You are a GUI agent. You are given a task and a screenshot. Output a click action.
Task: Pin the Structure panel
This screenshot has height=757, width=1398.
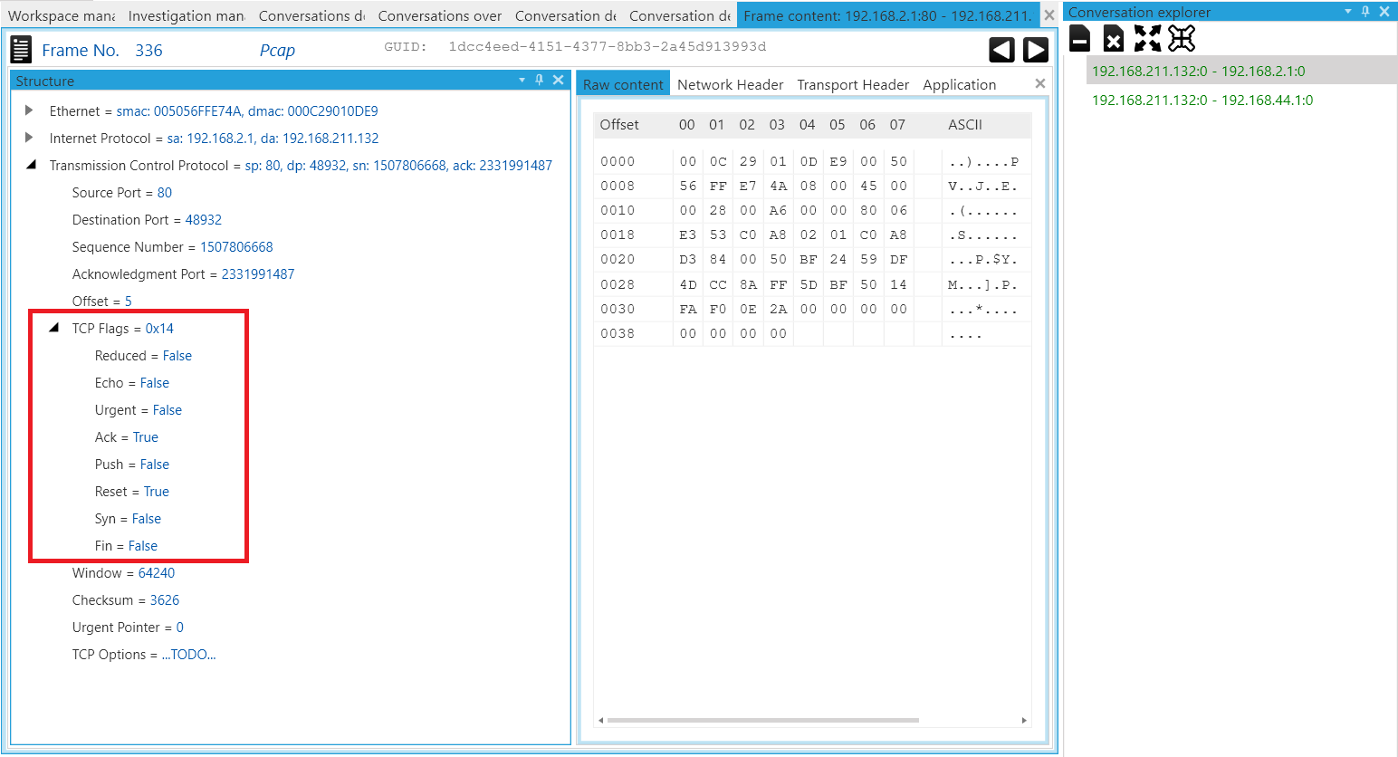click(540, 80)
